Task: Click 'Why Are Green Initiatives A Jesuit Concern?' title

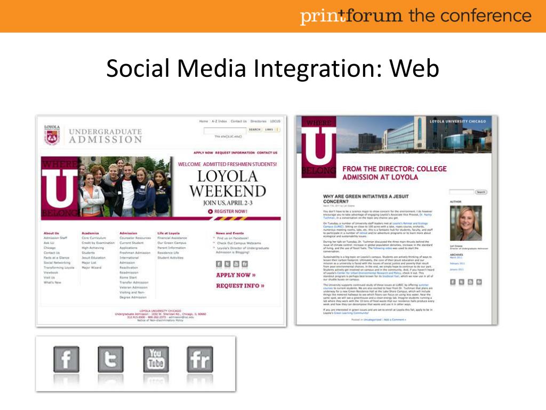Action: [366, 199]
